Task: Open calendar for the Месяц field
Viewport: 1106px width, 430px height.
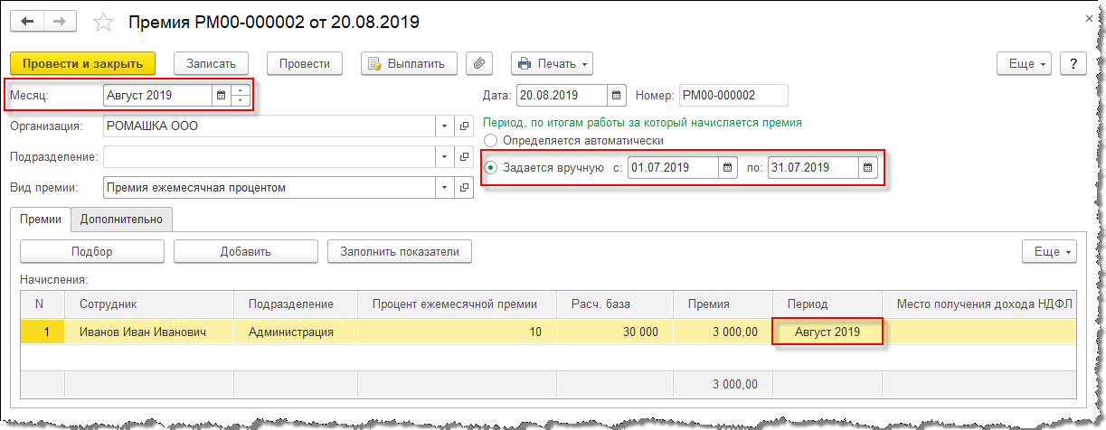Action: (x=221, y=94)
